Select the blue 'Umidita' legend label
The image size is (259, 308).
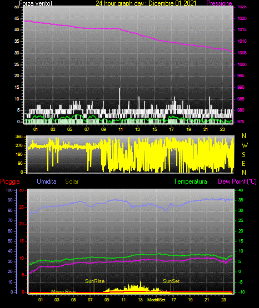47,181
